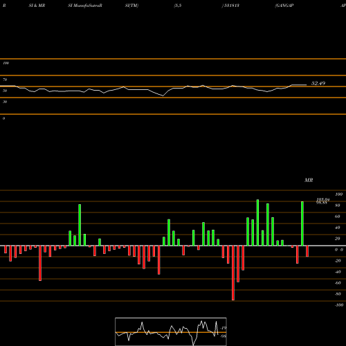This screenshot has height=346, width=346.
Task: Click the -98 label in mini chart
Action: click(223, 336)
